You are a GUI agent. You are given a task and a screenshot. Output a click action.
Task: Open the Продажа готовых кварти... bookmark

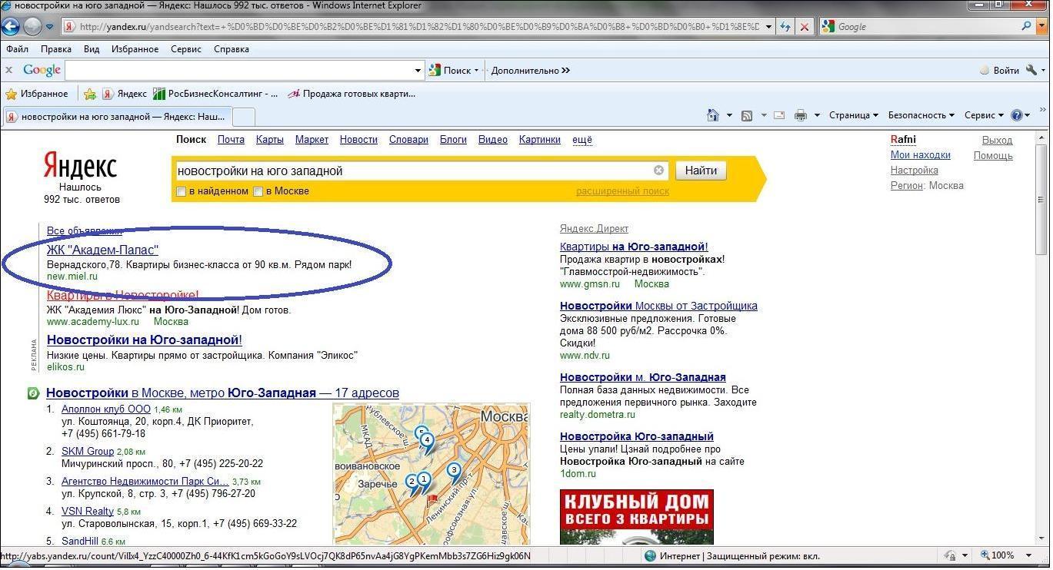coord(352,94)
